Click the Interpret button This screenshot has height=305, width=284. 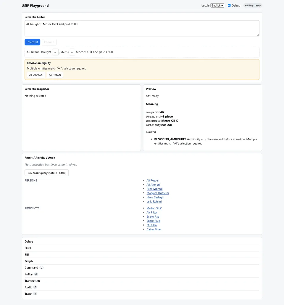point(32,42)
